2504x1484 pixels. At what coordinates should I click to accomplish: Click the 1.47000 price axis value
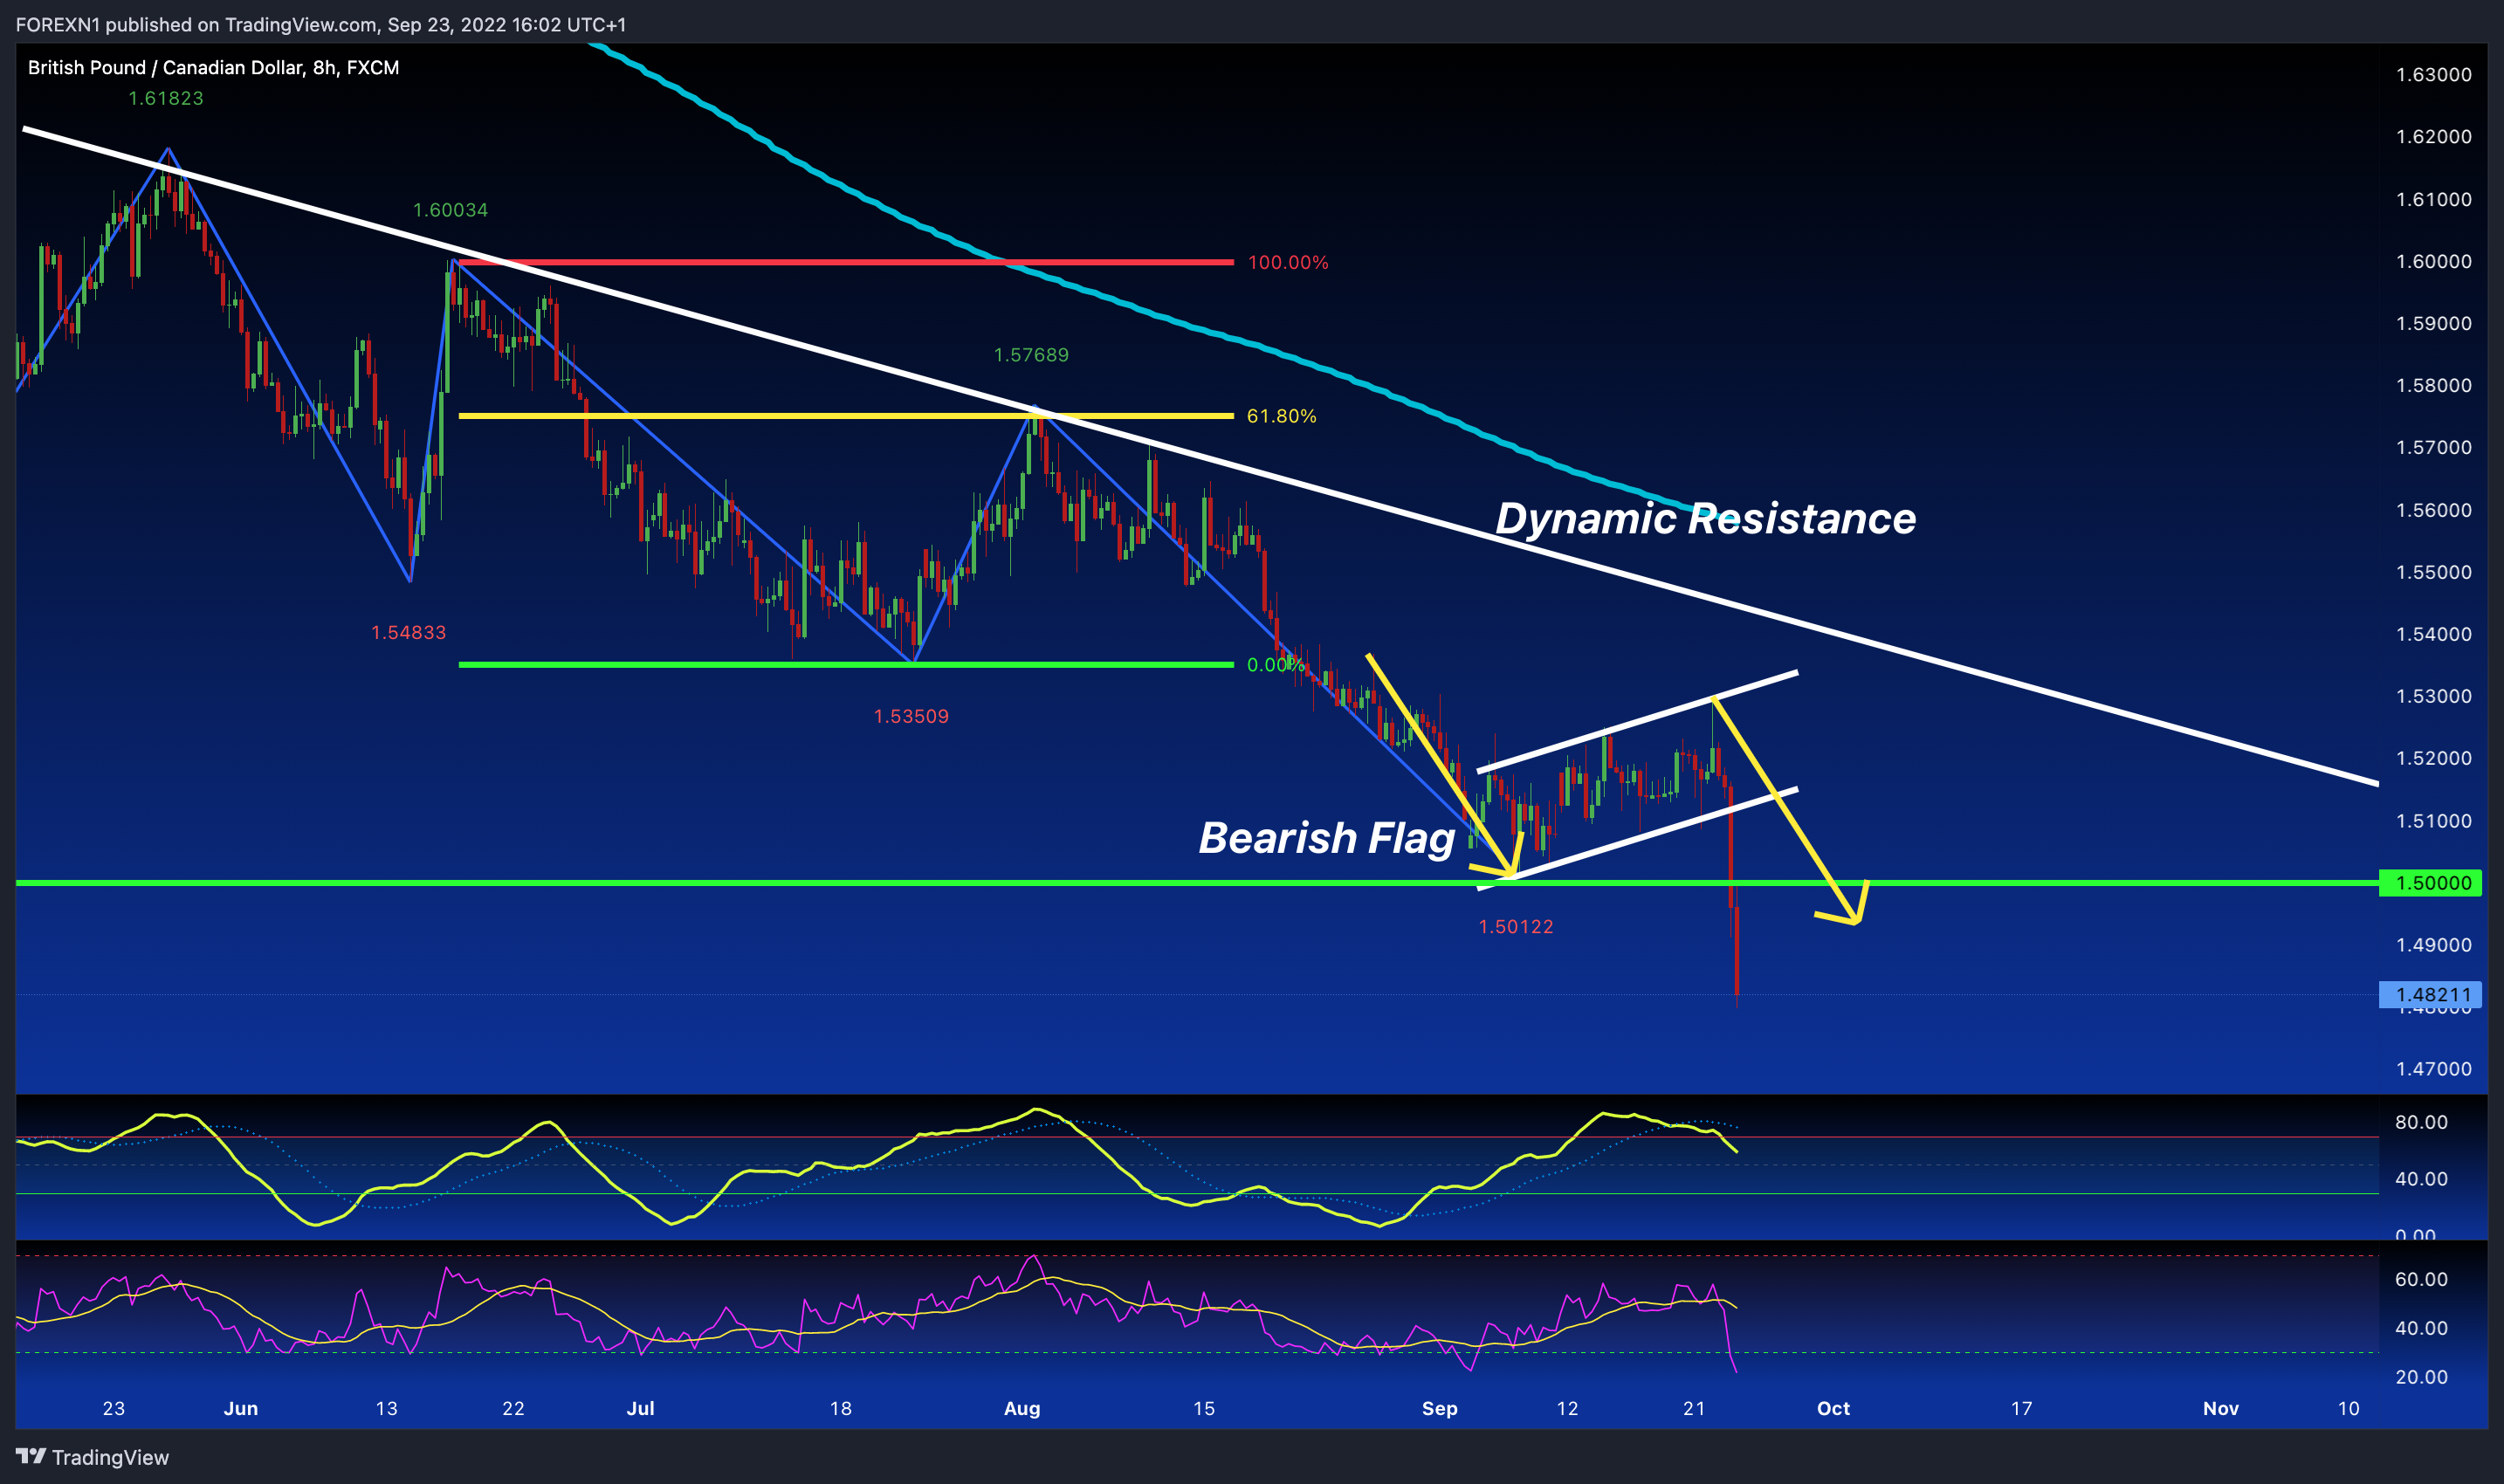coord(2433,1069)
